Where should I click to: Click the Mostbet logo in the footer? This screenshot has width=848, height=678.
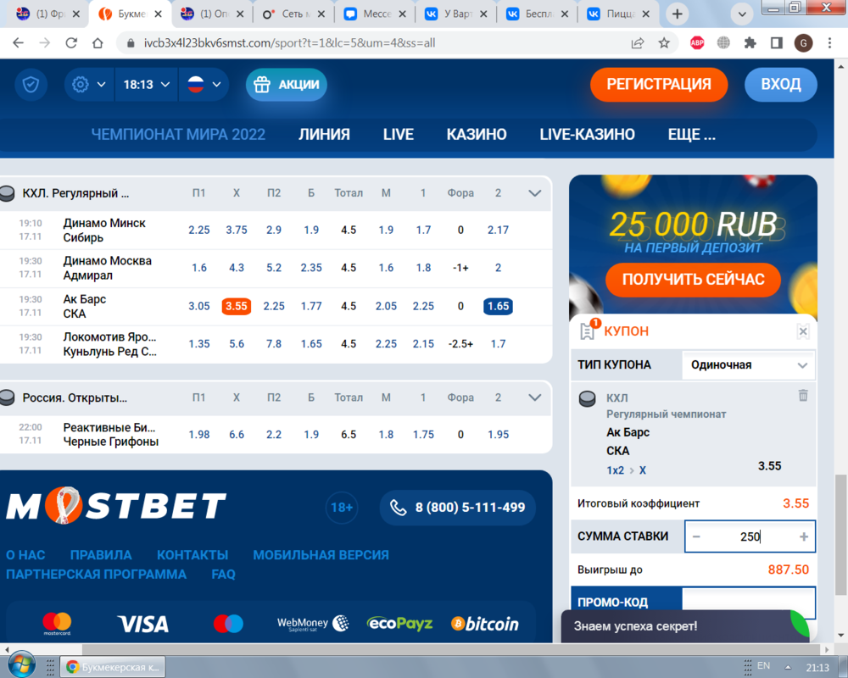[x=115, y=505]
